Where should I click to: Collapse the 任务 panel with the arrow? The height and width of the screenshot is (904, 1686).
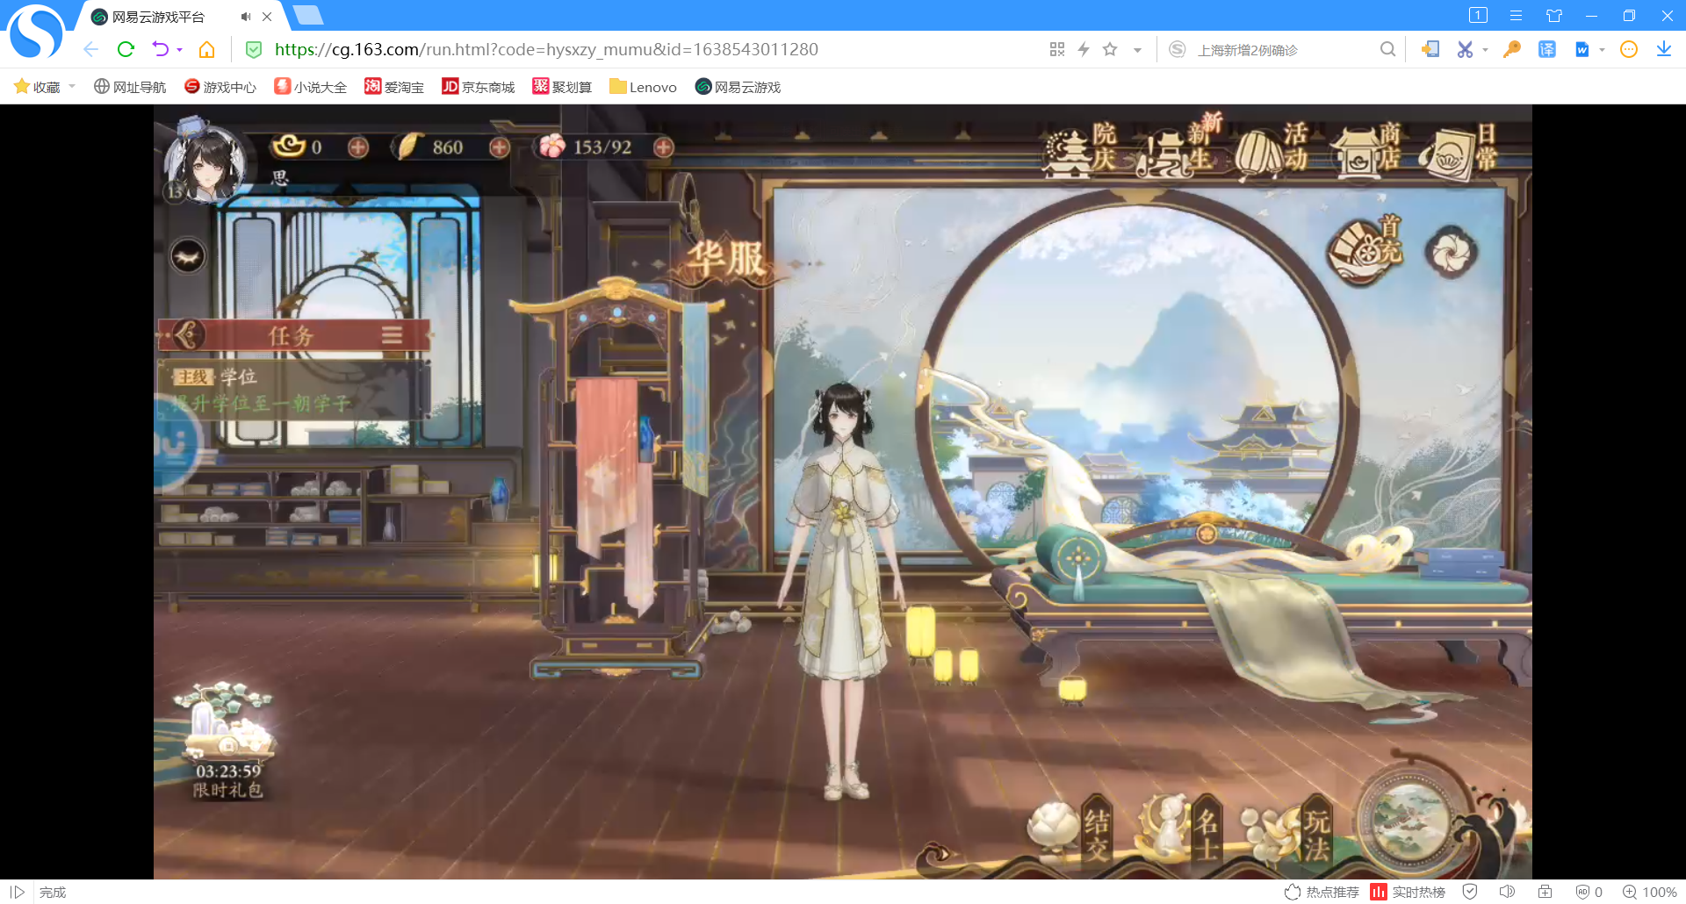coord(186,334)
